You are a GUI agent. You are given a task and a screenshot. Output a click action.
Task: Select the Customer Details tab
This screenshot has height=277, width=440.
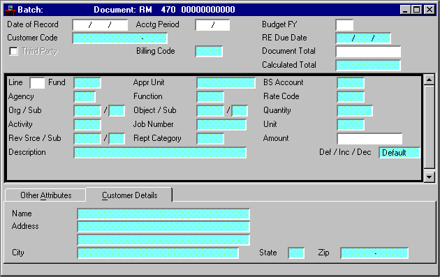coord(129,195)
